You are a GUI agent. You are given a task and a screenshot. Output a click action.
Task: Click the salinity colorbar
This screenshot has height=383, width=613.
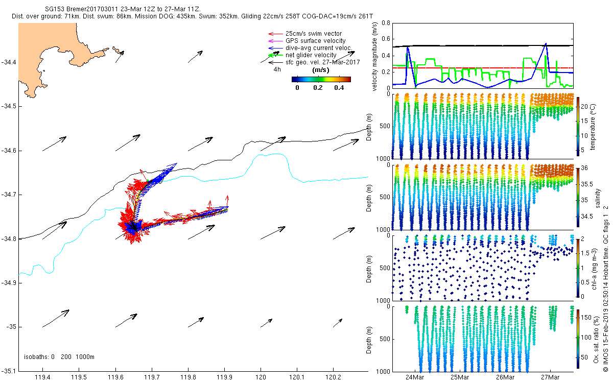coord(579,198)
